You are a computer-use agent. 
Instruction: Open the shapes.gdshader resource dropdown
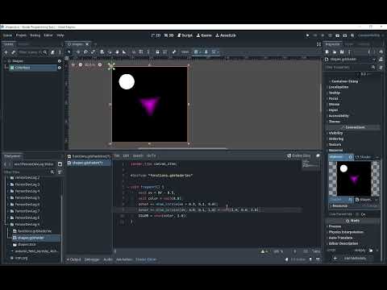374,60
